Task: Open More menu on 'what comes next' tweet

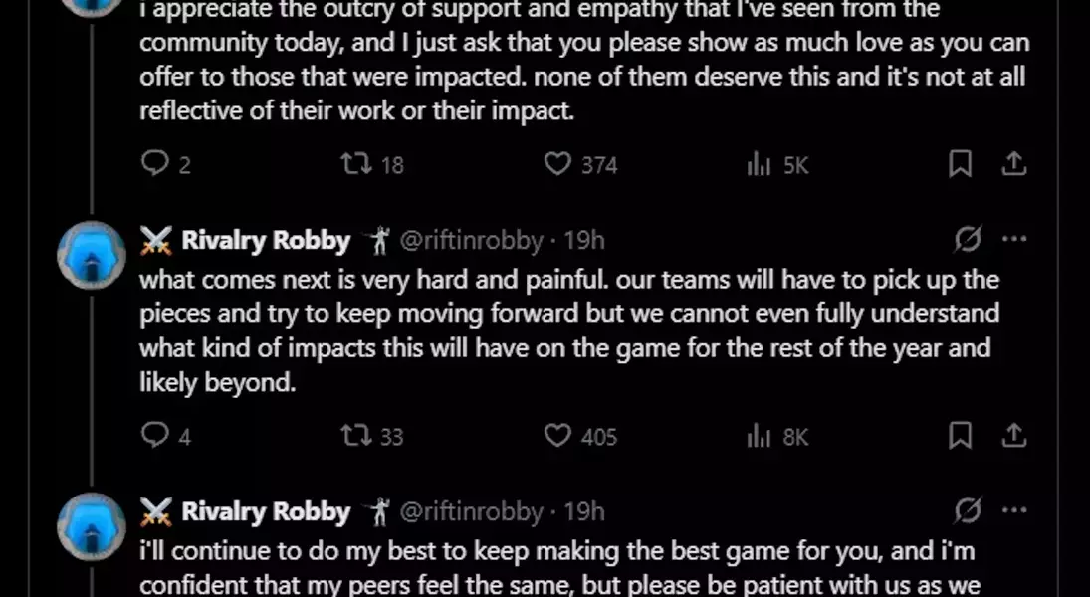Action: pyautogui.click(x=1013, y=240)
